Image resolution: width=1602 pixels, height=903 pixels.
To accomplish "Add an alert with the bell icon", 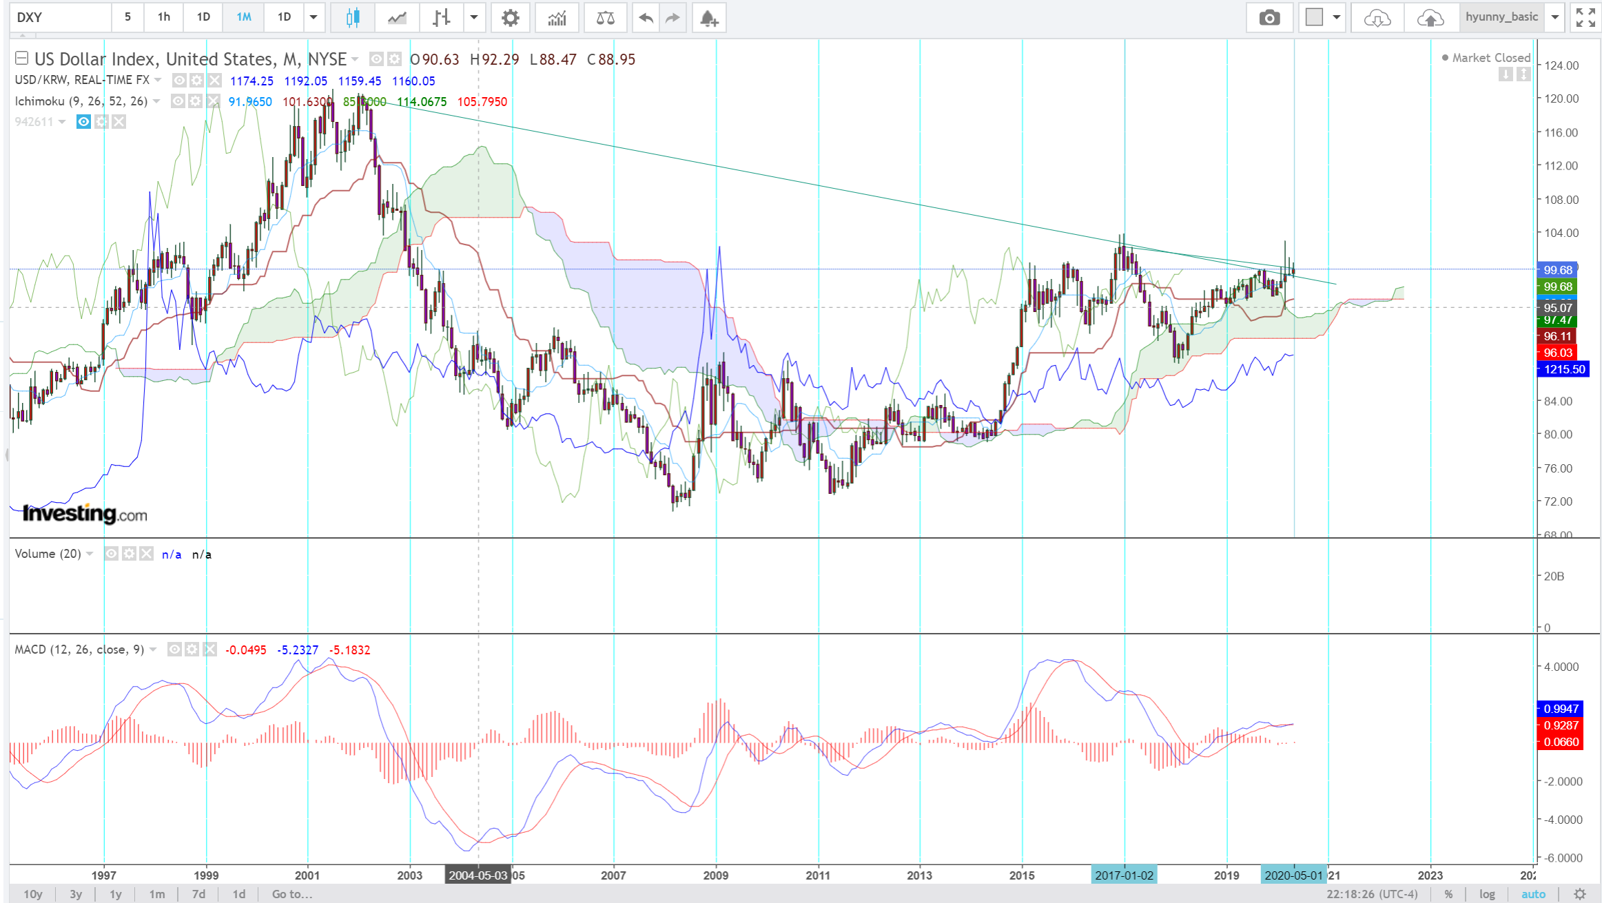I will [708, 17].
